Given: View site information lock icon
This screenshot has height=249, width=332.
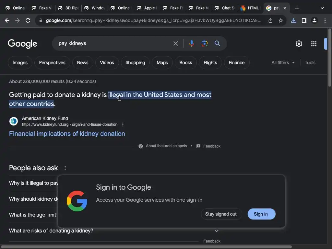Looking at the screenshot, I should (x=41, y=20).
